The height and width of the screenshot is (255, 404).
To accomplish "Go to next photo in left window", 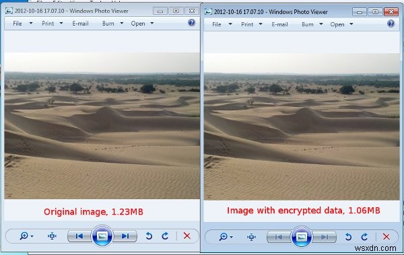I will tap(125, 236).
